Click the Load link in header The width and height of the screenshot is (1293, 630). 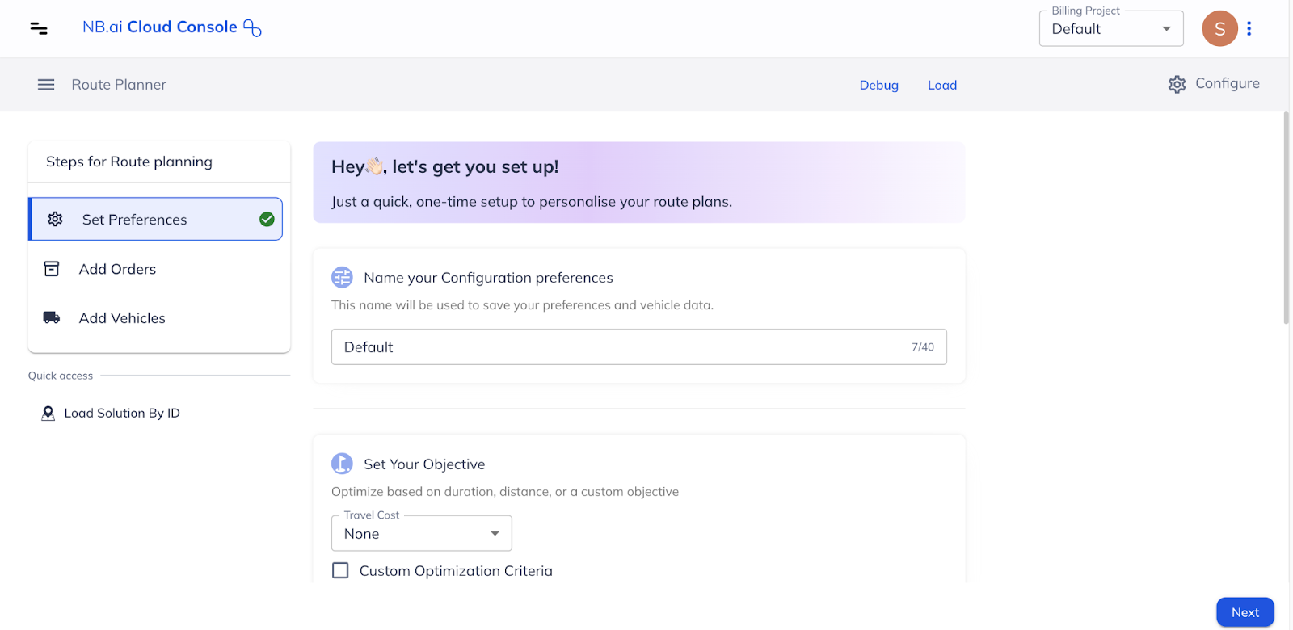pyautogui.click(x=941, y=85)
